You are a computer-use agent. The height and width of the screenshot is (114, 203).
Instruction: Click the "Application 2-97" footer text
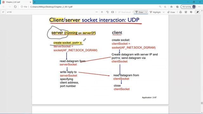point(149,98)
